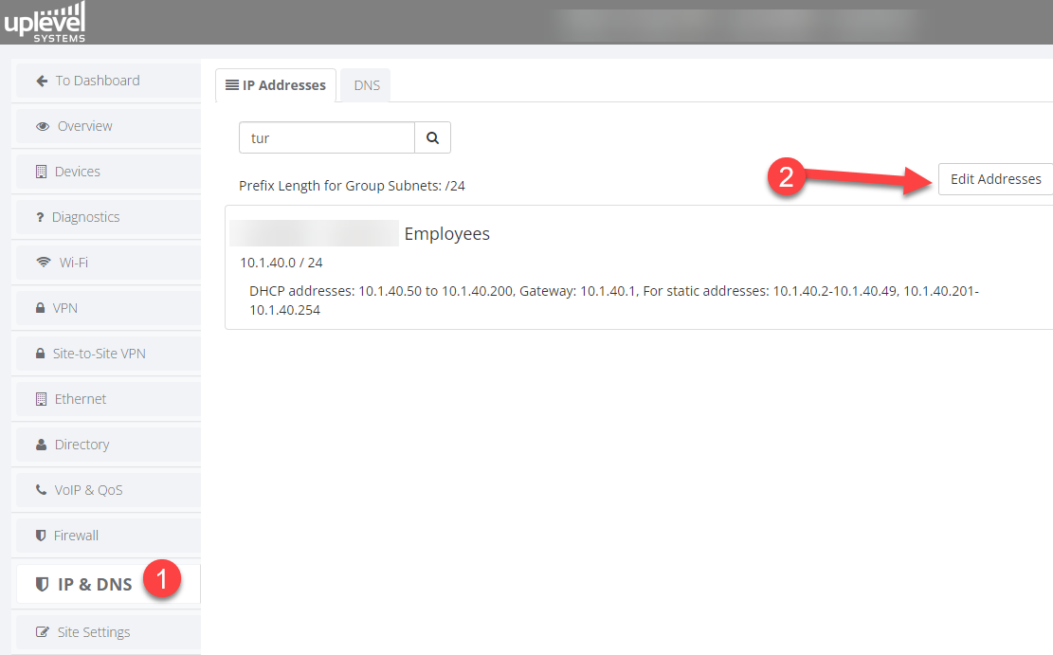1053x655 pixels.
Task: Switch to the DNS tab
Action: click(367, 85)
